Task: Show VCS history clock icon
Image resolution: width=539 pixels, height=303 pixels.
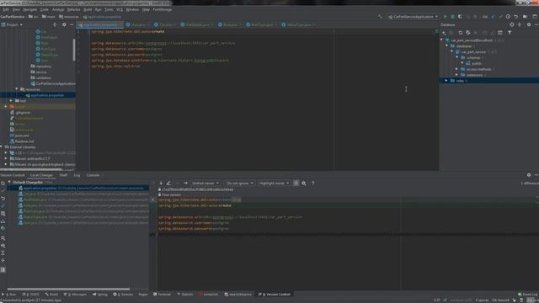Action: pos(508,17)
